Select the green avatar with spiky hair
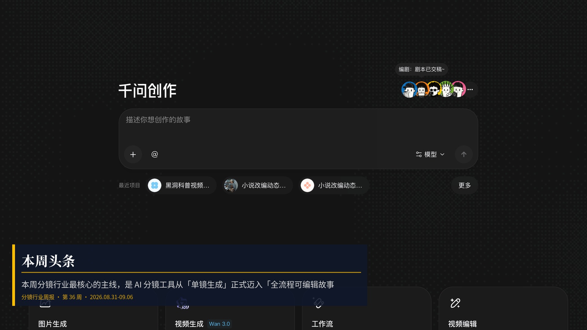 [x=446, y=90]
